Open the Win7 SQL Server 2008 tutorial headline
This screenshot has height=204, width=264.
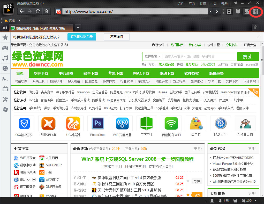(x=138, y=159)
